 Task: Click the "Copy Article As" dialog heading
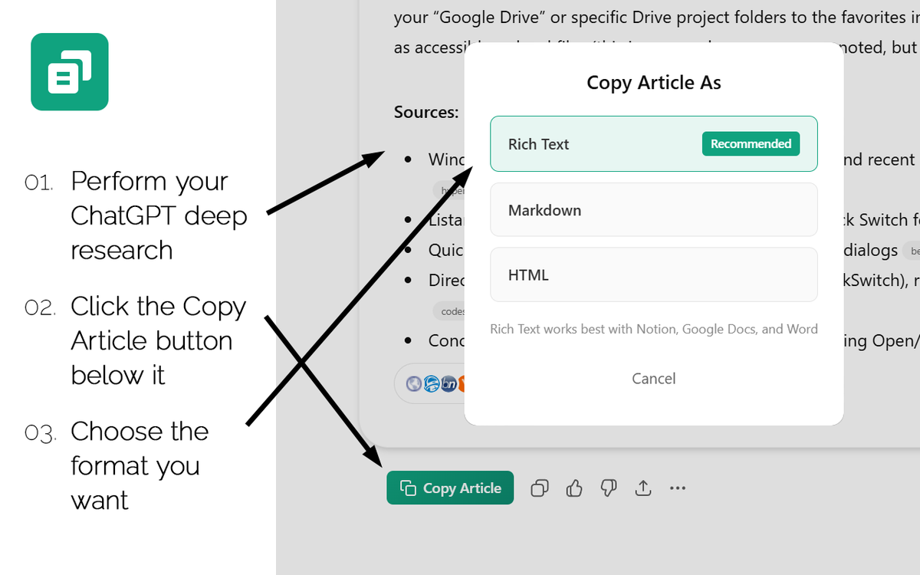click(654, 83)
